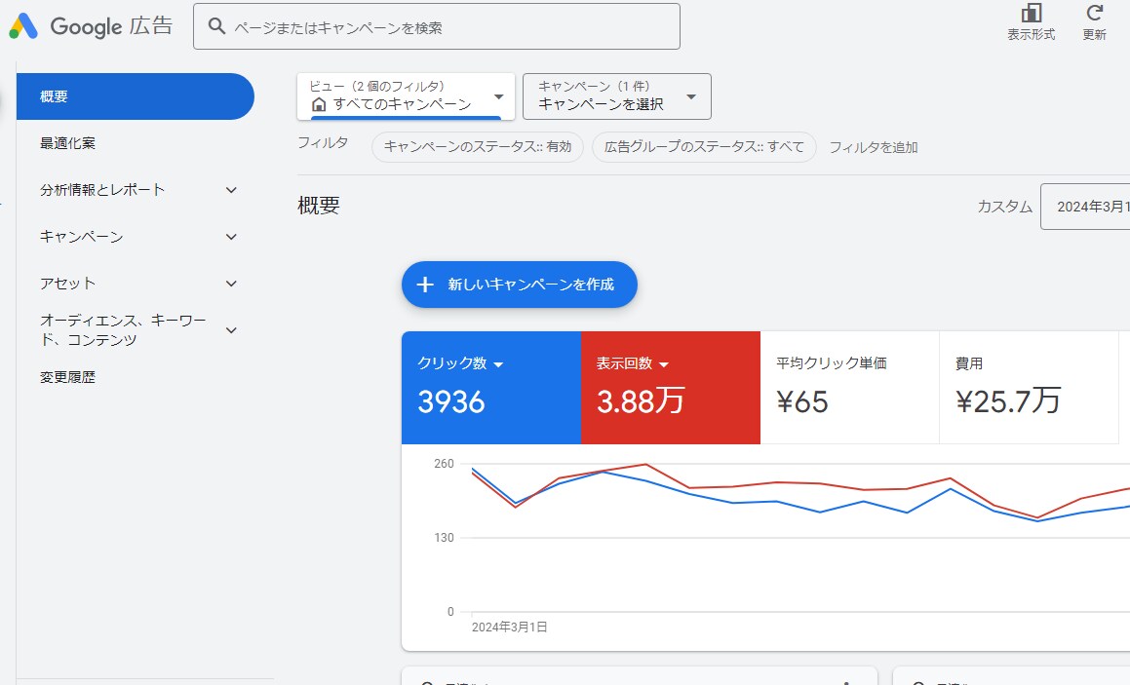Click the plus icon on new campaign button
This screenshot has height=685, width=1130.
[x=425, y=285]
